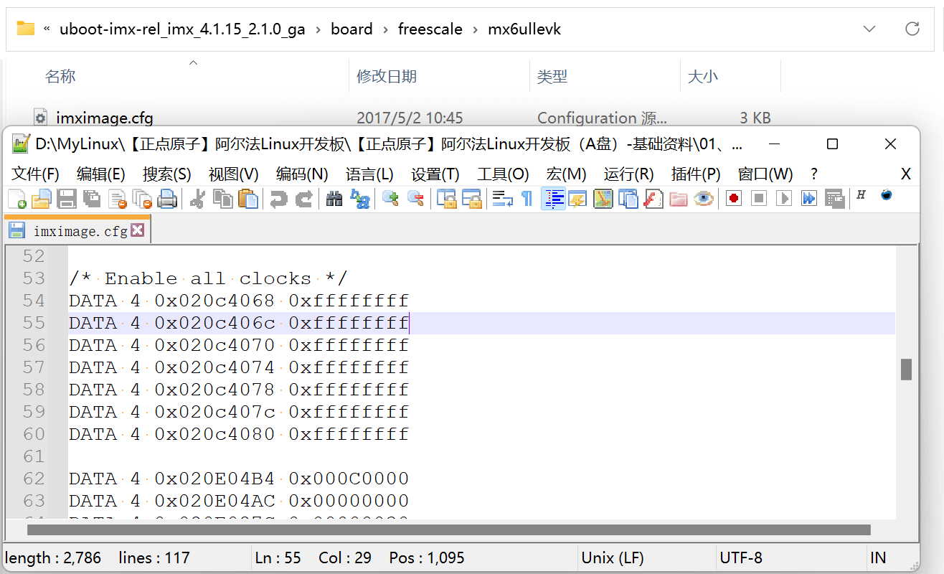Expand the chevron after the freescale breadcrumb
This screenshot has width=944, height=574.
(475, 29)
